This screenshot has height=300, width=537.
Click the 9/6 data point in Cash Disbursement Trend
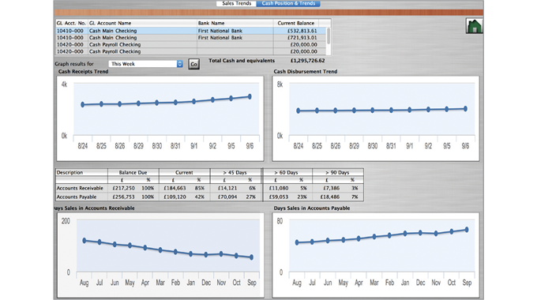(x=465, y=109)
